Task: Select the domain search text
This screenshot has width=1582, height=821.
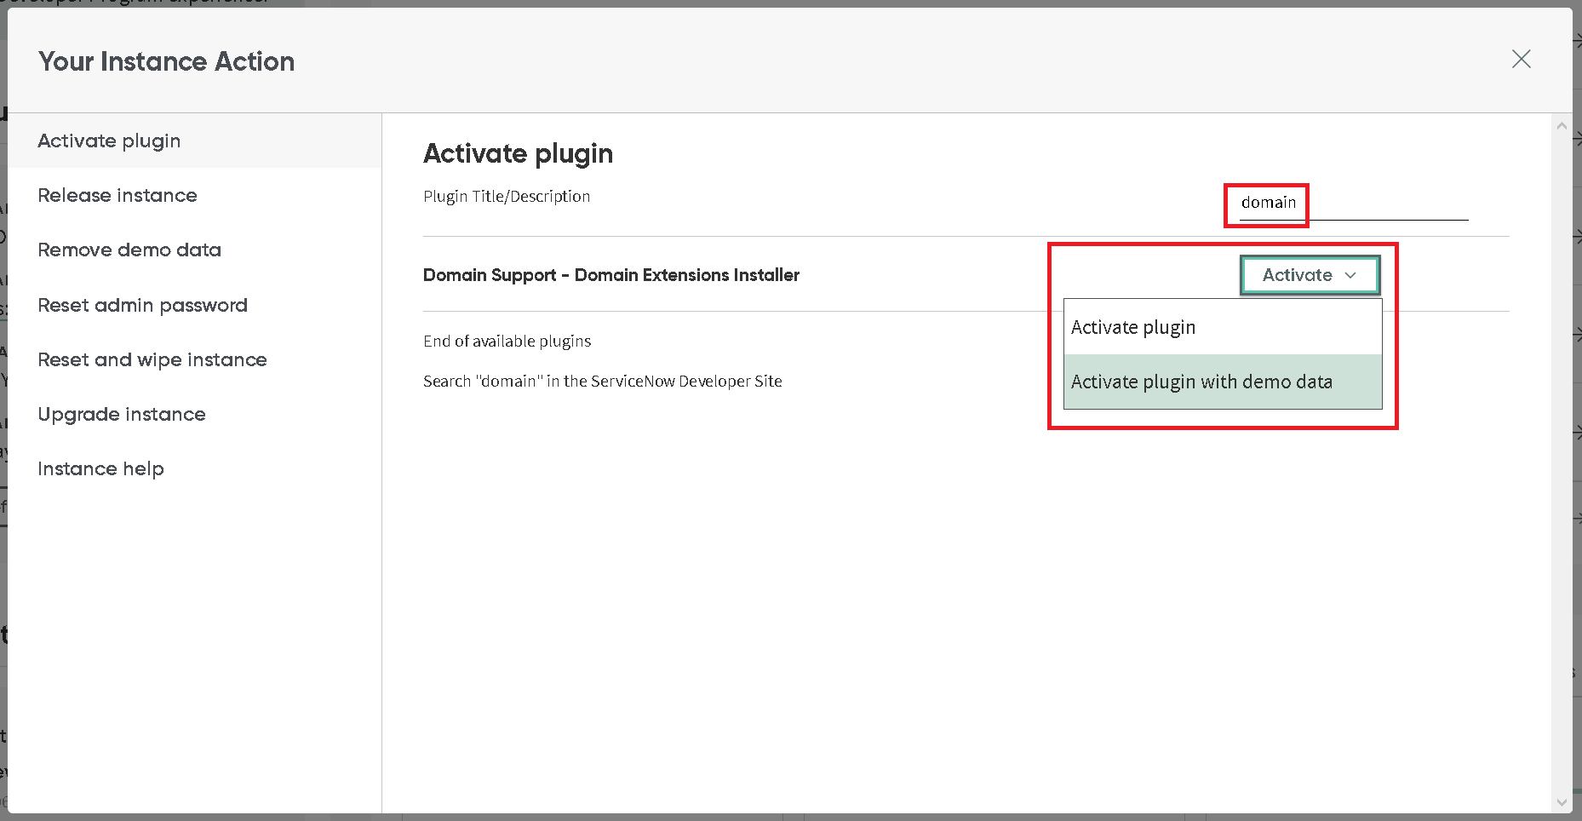Action: pyautogui.click(x=1268, y=203)
